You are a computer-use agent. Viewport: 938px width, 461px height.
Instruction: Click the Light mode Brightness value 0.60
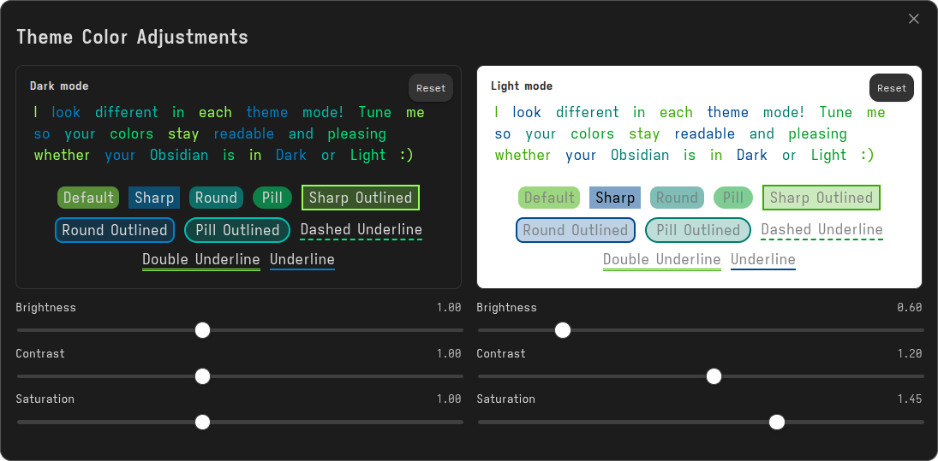909,308
